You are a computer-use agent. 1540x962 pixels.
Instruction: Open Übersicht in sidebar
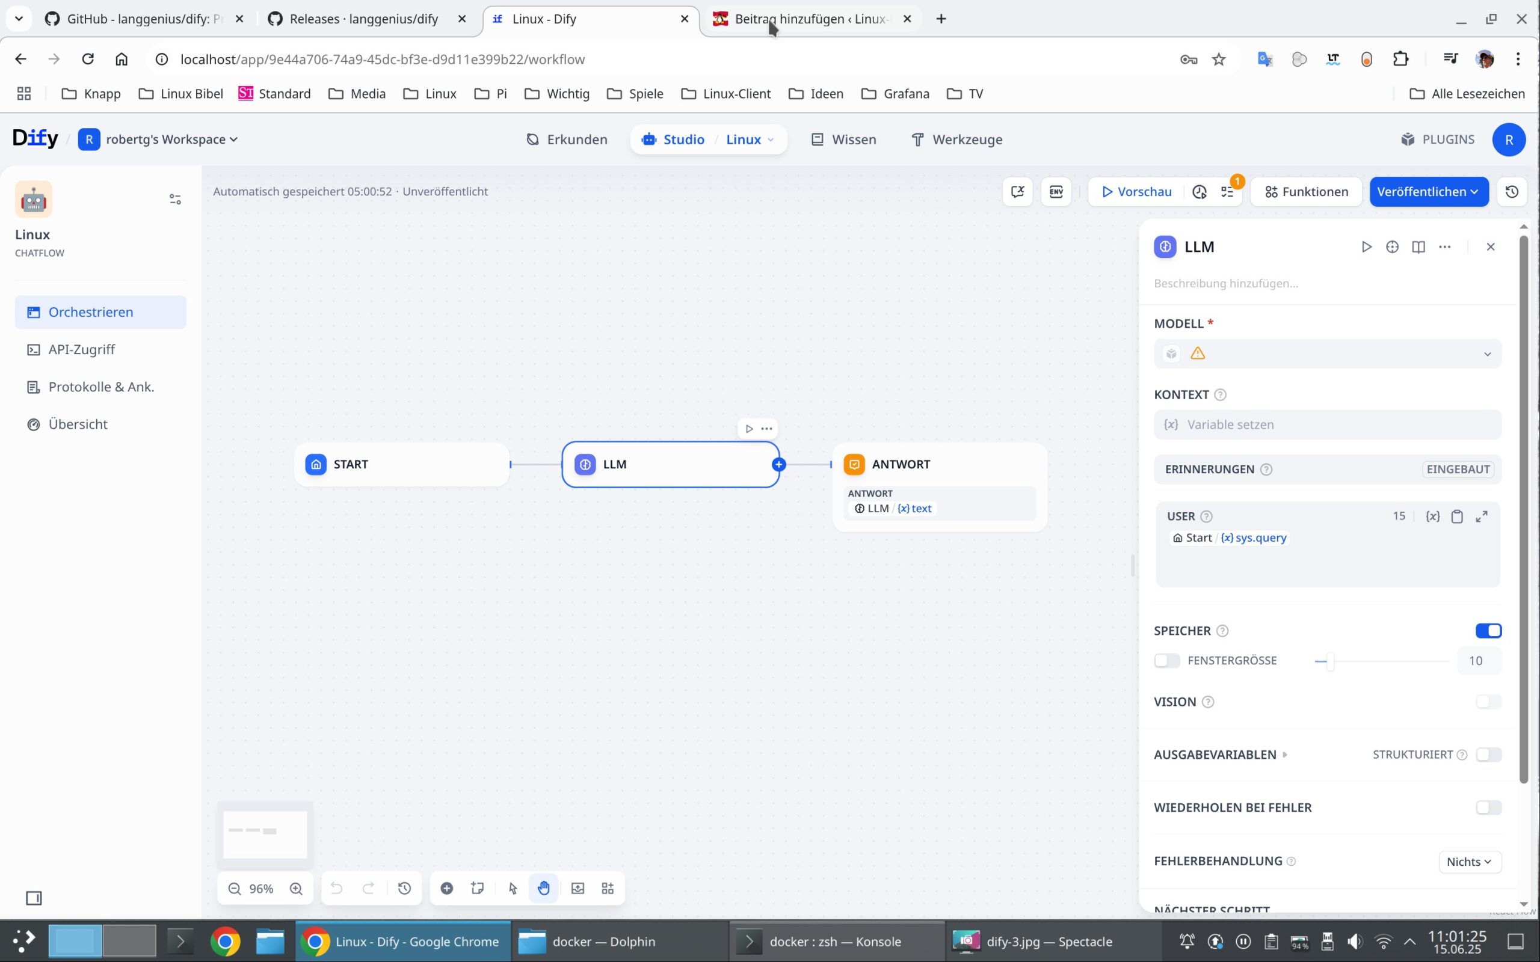(100, 424)
